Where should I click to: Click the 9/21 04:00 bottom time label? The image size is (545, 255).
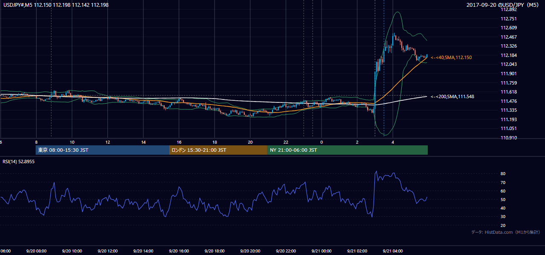(393, 251)
